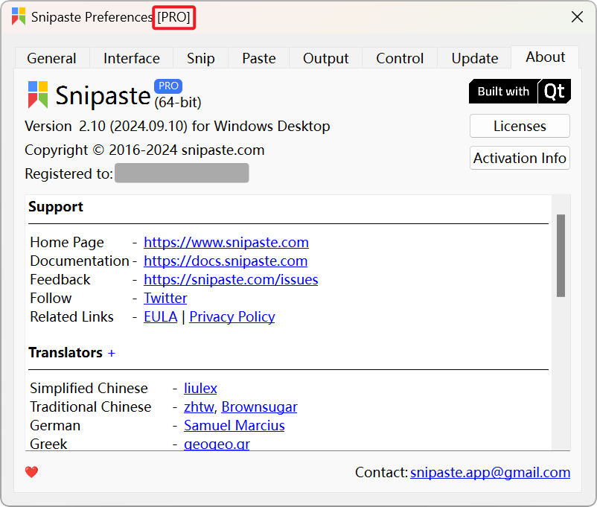Switch to the General tab
This screenshot has width=597, height=507.
click(51, 58)
